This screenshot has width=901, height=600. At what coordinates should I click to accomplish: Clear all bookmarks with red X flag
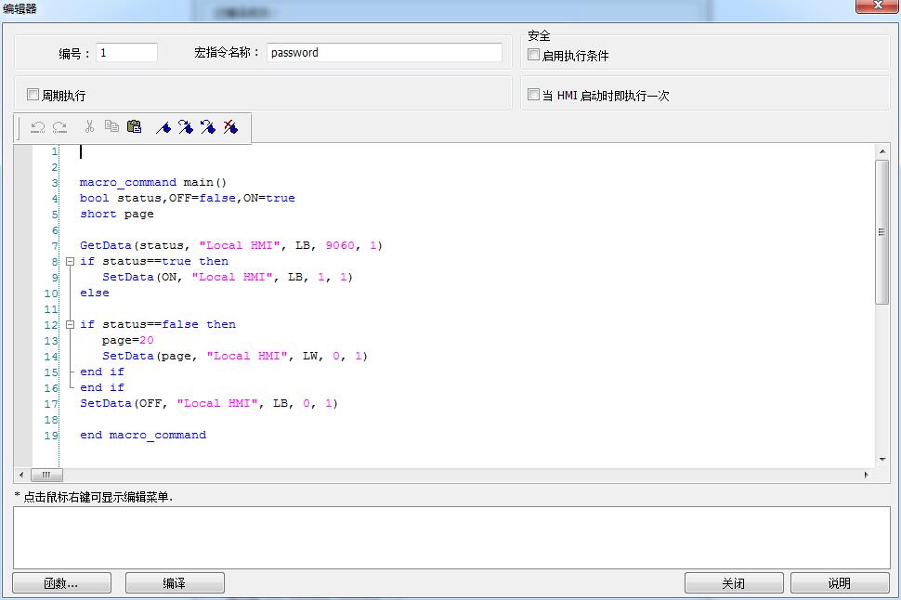pyautogui.click(x=230, y=127)
